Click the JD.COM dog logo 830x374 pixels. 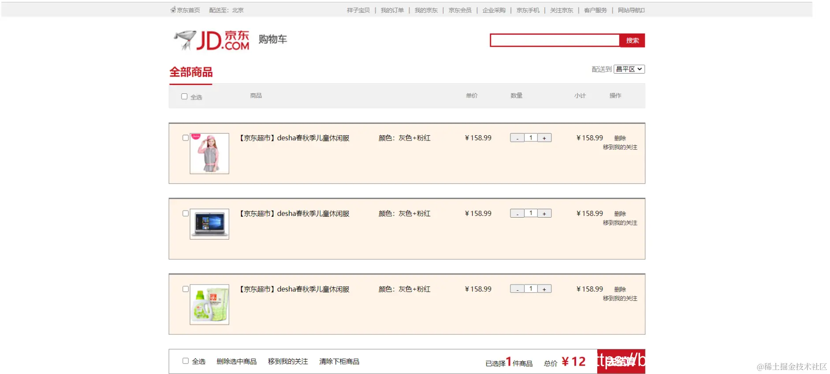tap(212, 40)
